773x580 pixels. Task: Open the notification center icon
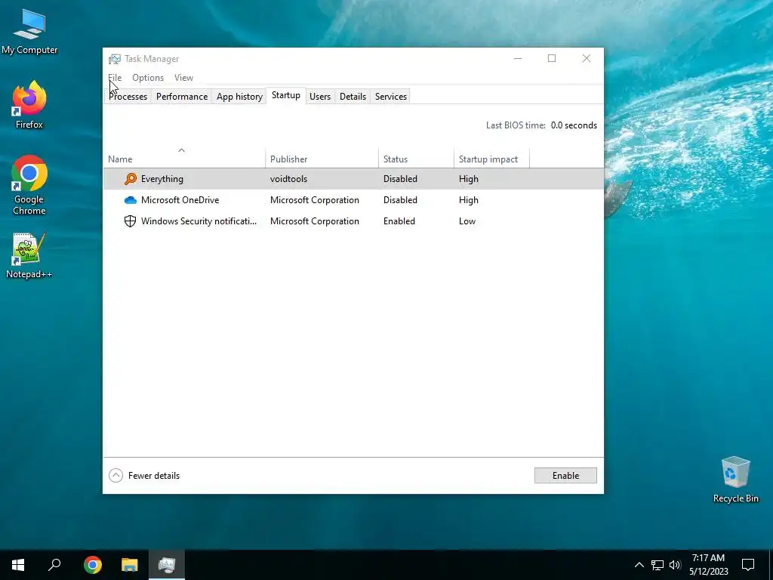tap(748, 565)
